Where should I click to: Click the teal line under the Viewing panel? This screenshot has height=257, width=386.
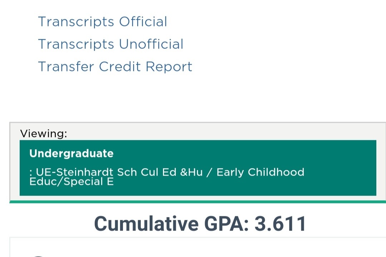click(198, 202)
